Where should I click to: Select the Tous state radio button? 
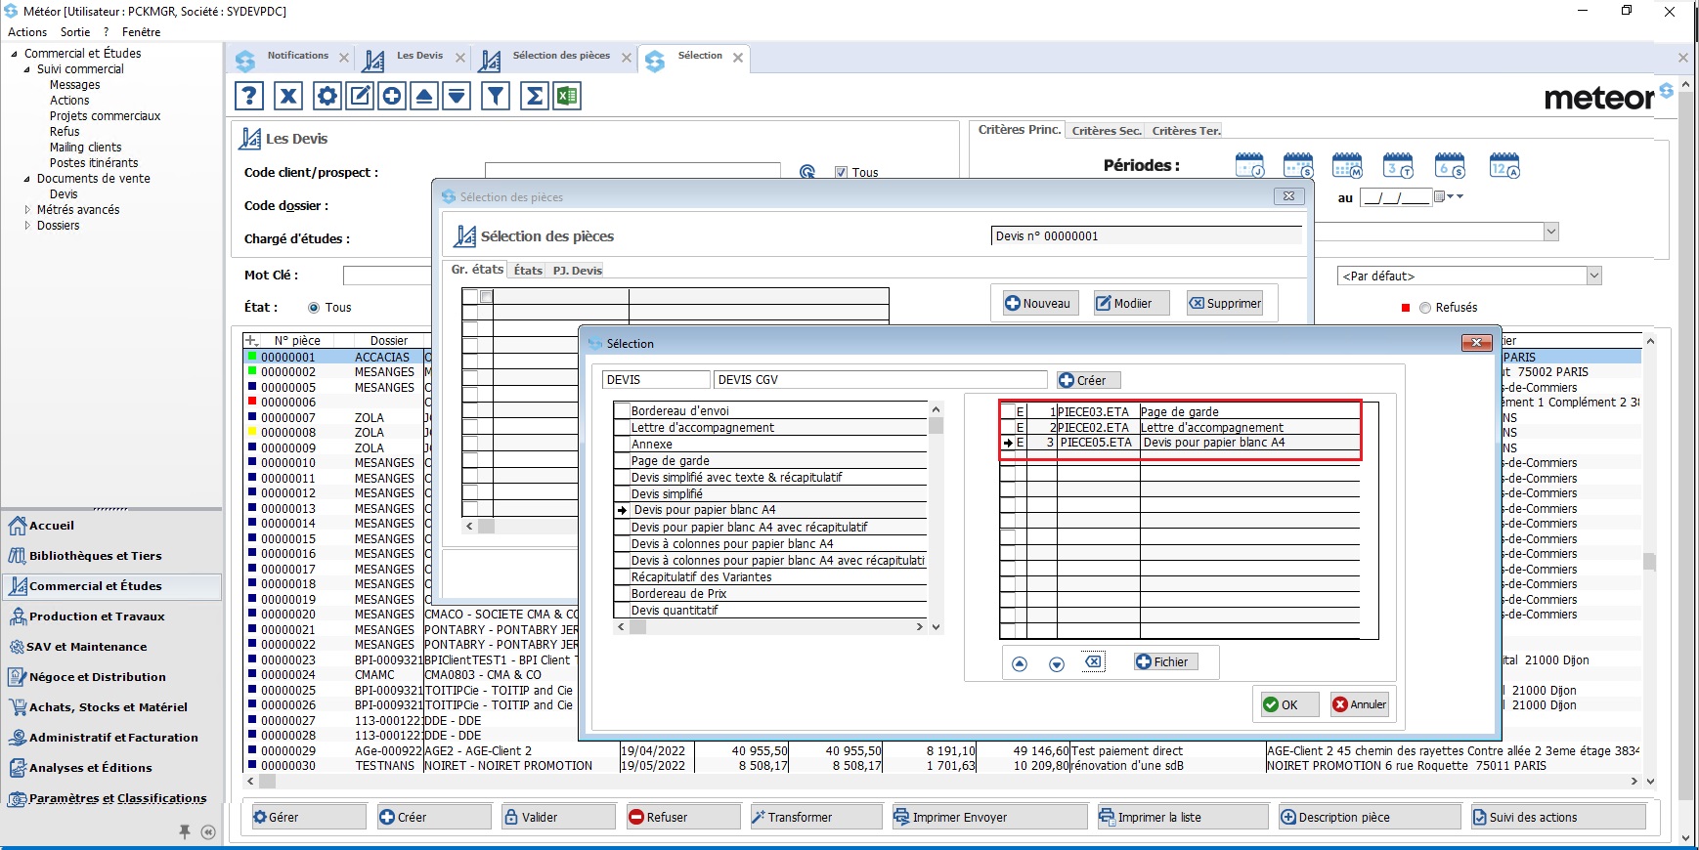click(314, 308)
